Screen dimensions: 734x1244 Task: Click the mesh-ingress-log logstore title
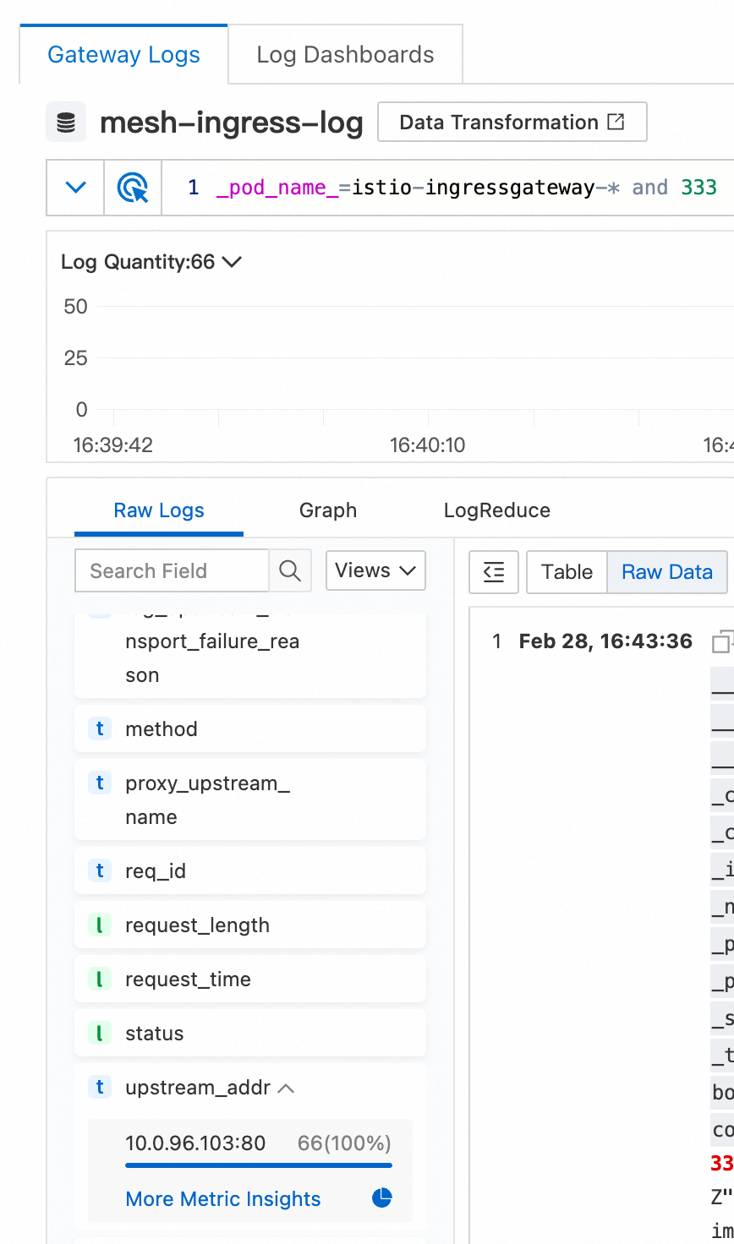pyautogui.click(x=232, y=123)
